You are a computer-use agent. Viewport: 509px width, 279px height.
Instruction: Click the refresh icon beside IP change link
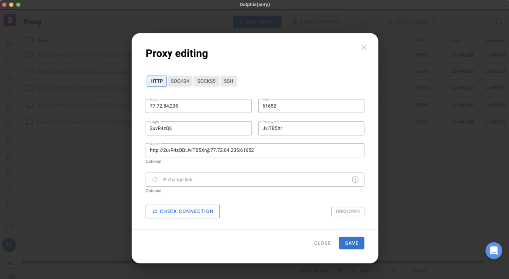tap(155, 180)
